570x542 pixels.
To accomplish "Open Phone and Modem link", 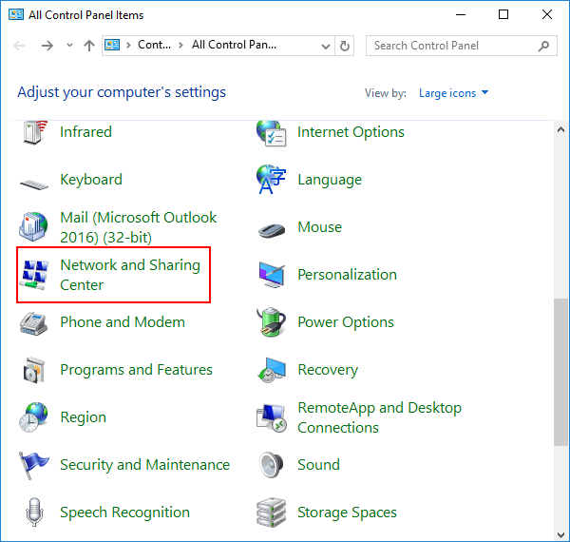I will pos(123,322).
